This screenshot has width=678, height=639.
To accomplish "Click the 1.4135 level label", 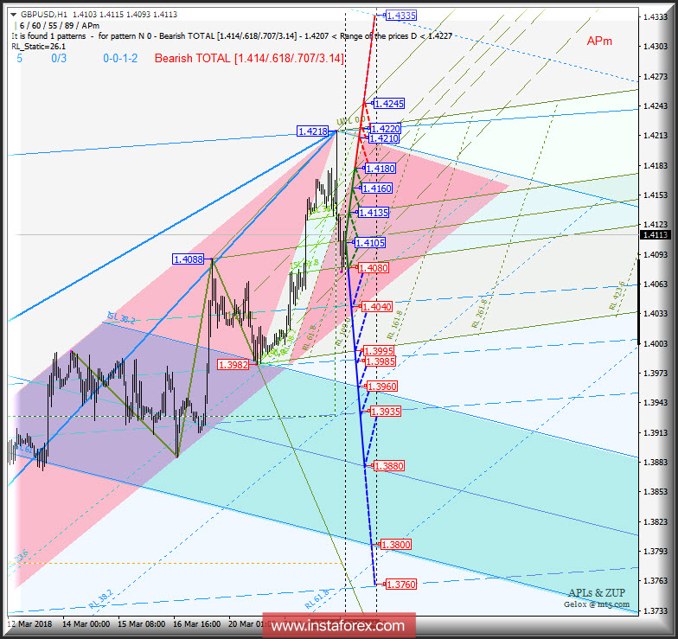I will [x=374, y=213].
